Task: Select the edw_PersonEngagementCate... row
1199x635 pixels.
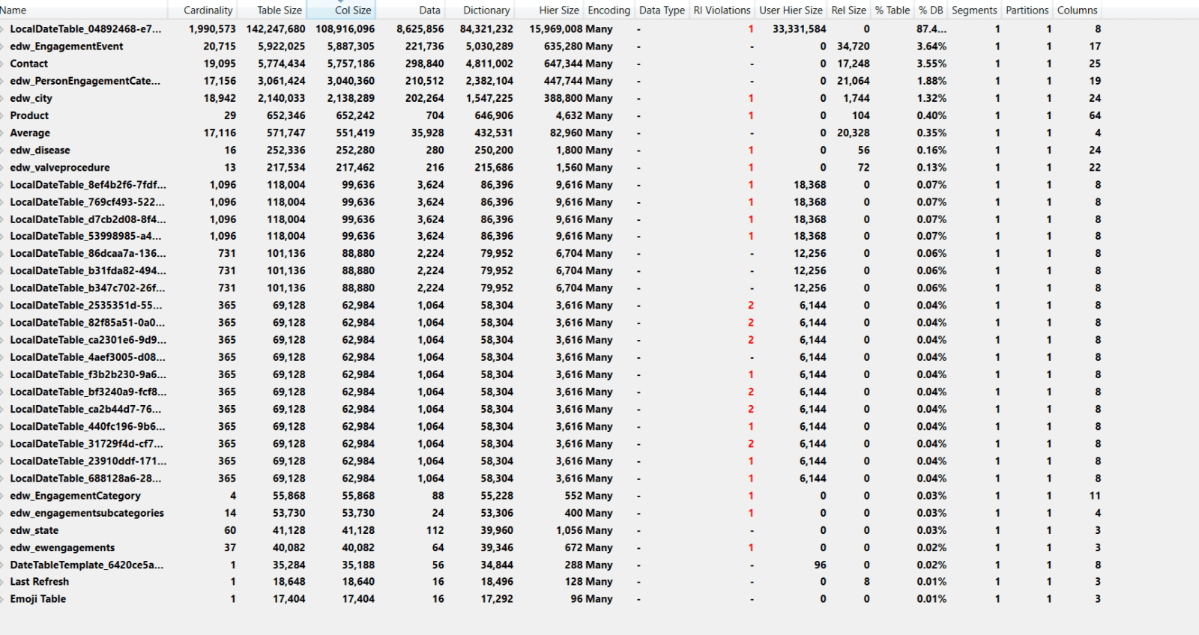Action: pyautogui.click(x=551, y=81)
